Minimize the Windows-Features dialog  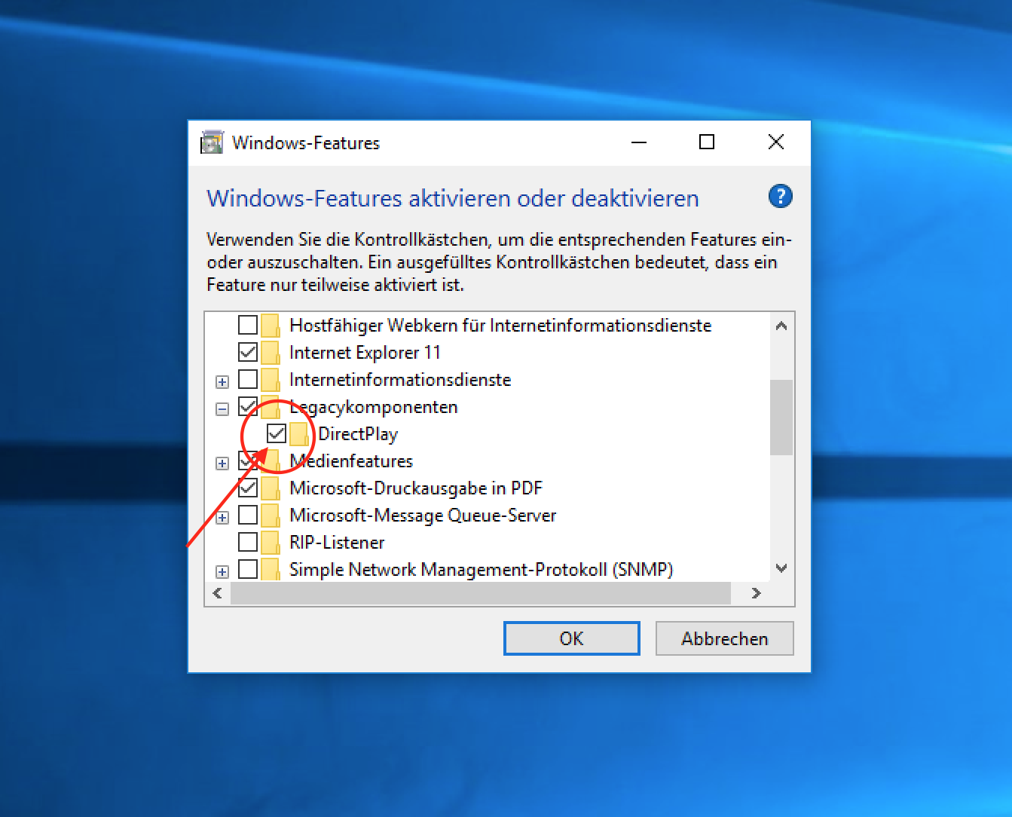pos(639,142)
